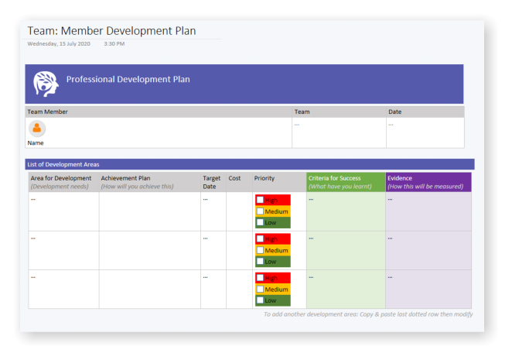
Task: Click the empty Team value cell
Action: [x=339, y=132]
